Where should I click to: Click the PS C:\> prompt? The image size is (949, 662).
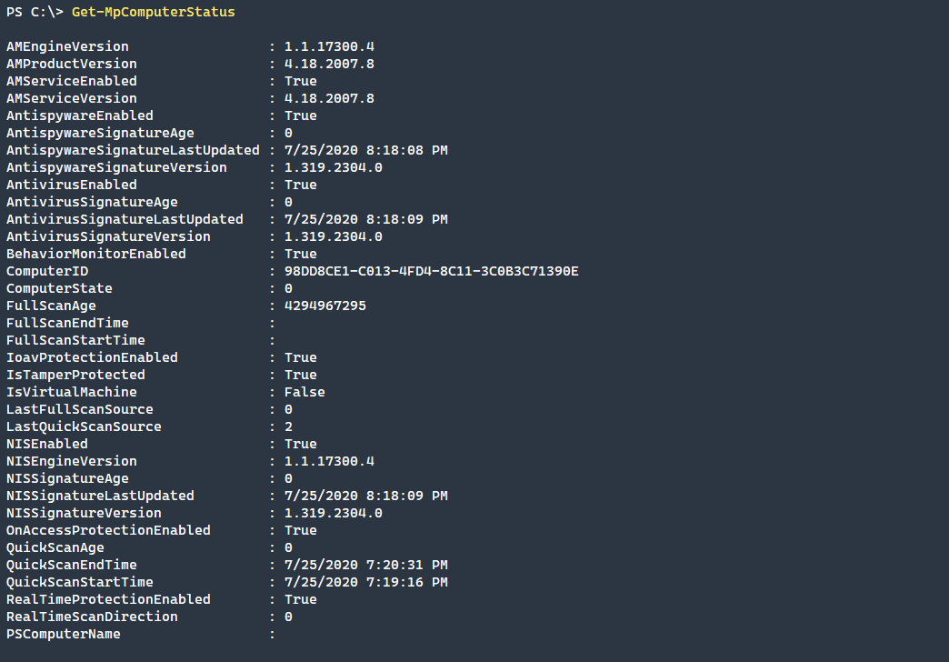[35, 12]
